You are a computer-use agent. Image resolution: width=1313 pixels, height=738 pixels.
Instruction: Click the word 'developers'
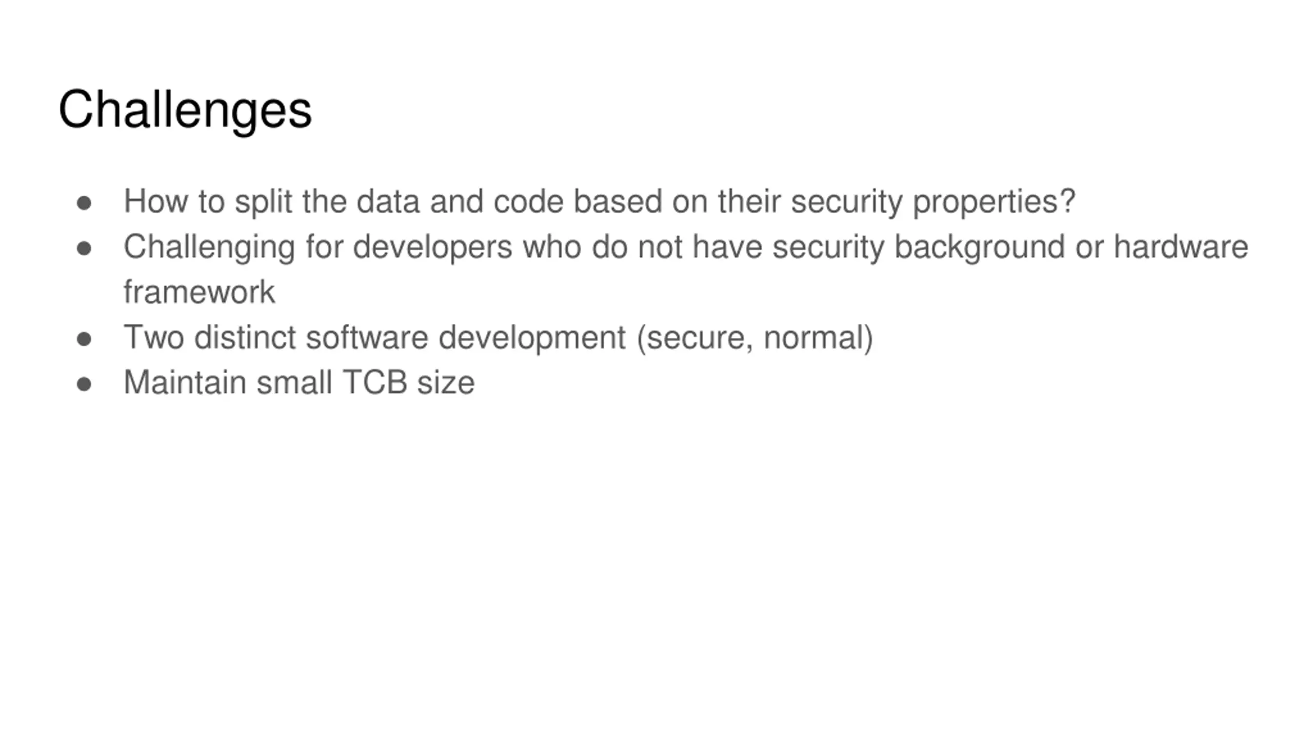(432, 248)
